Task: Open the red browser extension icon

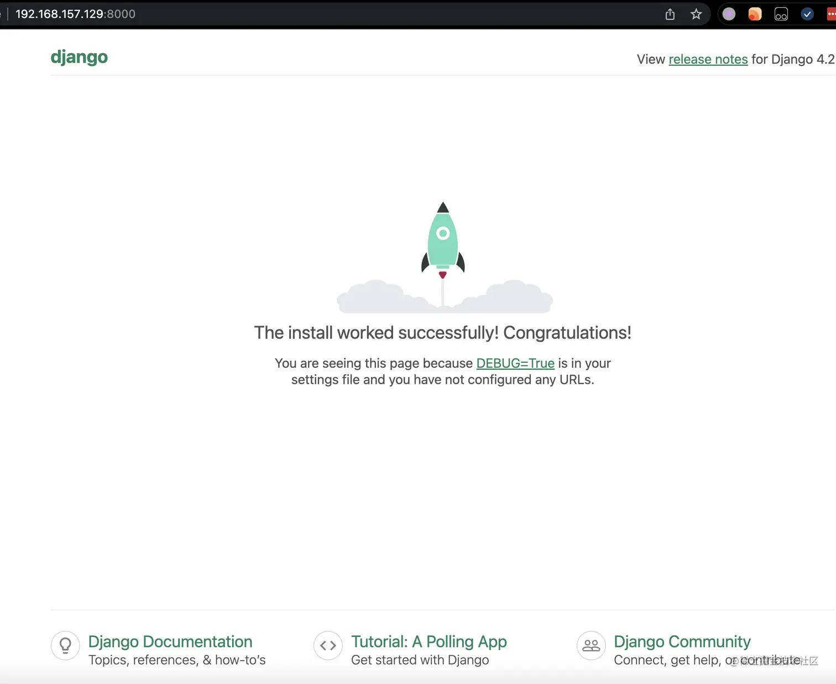Action: 831,14
